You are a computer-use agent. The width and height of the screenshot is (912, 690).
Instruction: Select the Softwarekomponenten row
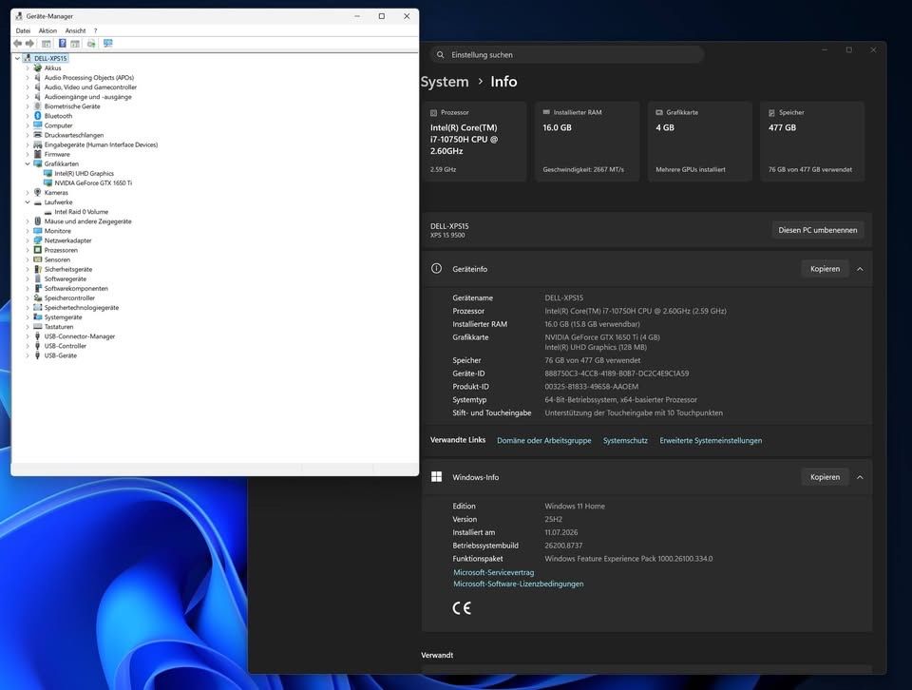point(76,289)
